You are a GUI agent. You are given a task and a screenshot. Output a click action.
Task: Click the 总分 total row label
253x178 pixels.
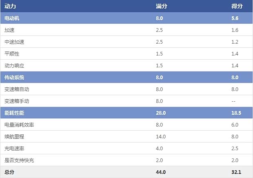point(9,172)
